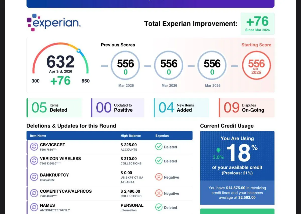Click the text "COMENITYCAP/ALPHCOS"
The height and width of the screenshot is (214, 301).
click(66, 191)
